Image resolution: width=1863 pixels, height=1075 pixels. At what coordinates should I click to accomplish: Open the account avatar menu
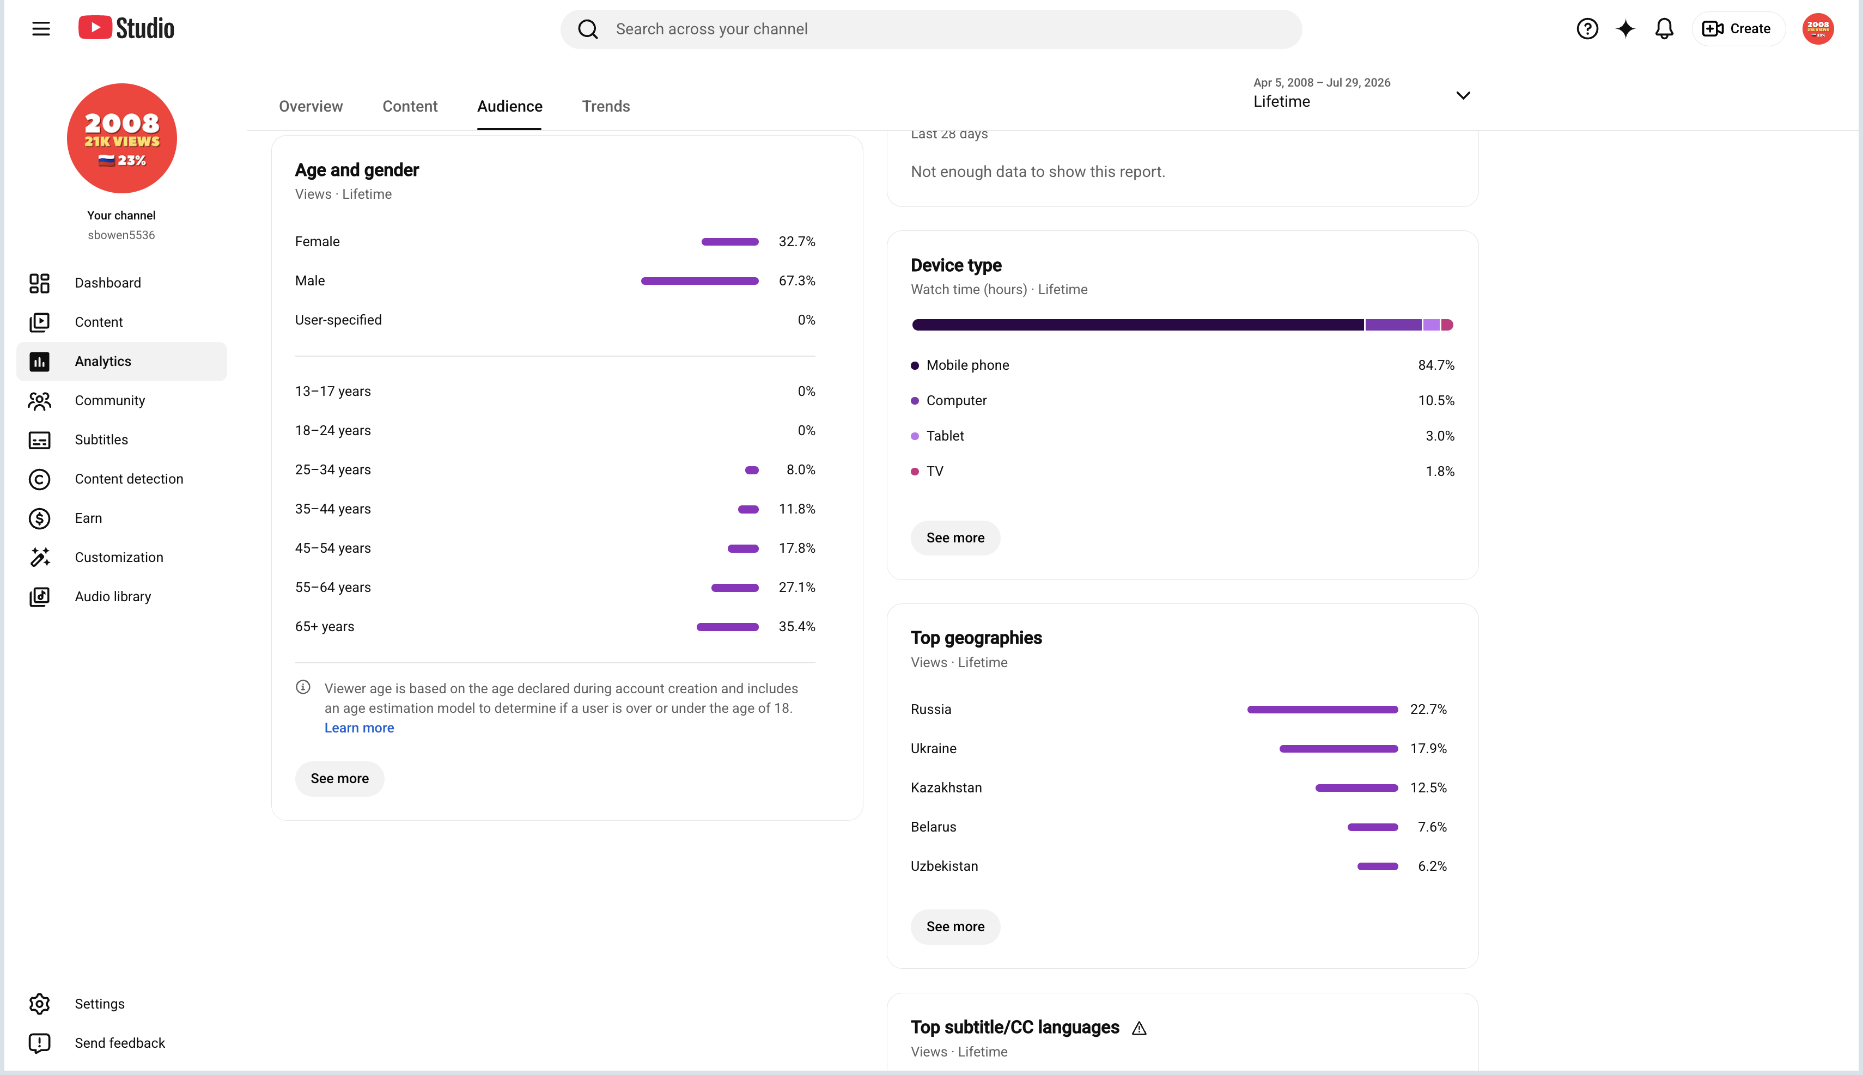[1817, 29]
